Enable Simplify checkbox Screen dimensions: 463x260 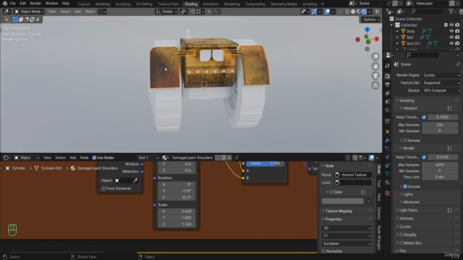(x=402, y=235)
